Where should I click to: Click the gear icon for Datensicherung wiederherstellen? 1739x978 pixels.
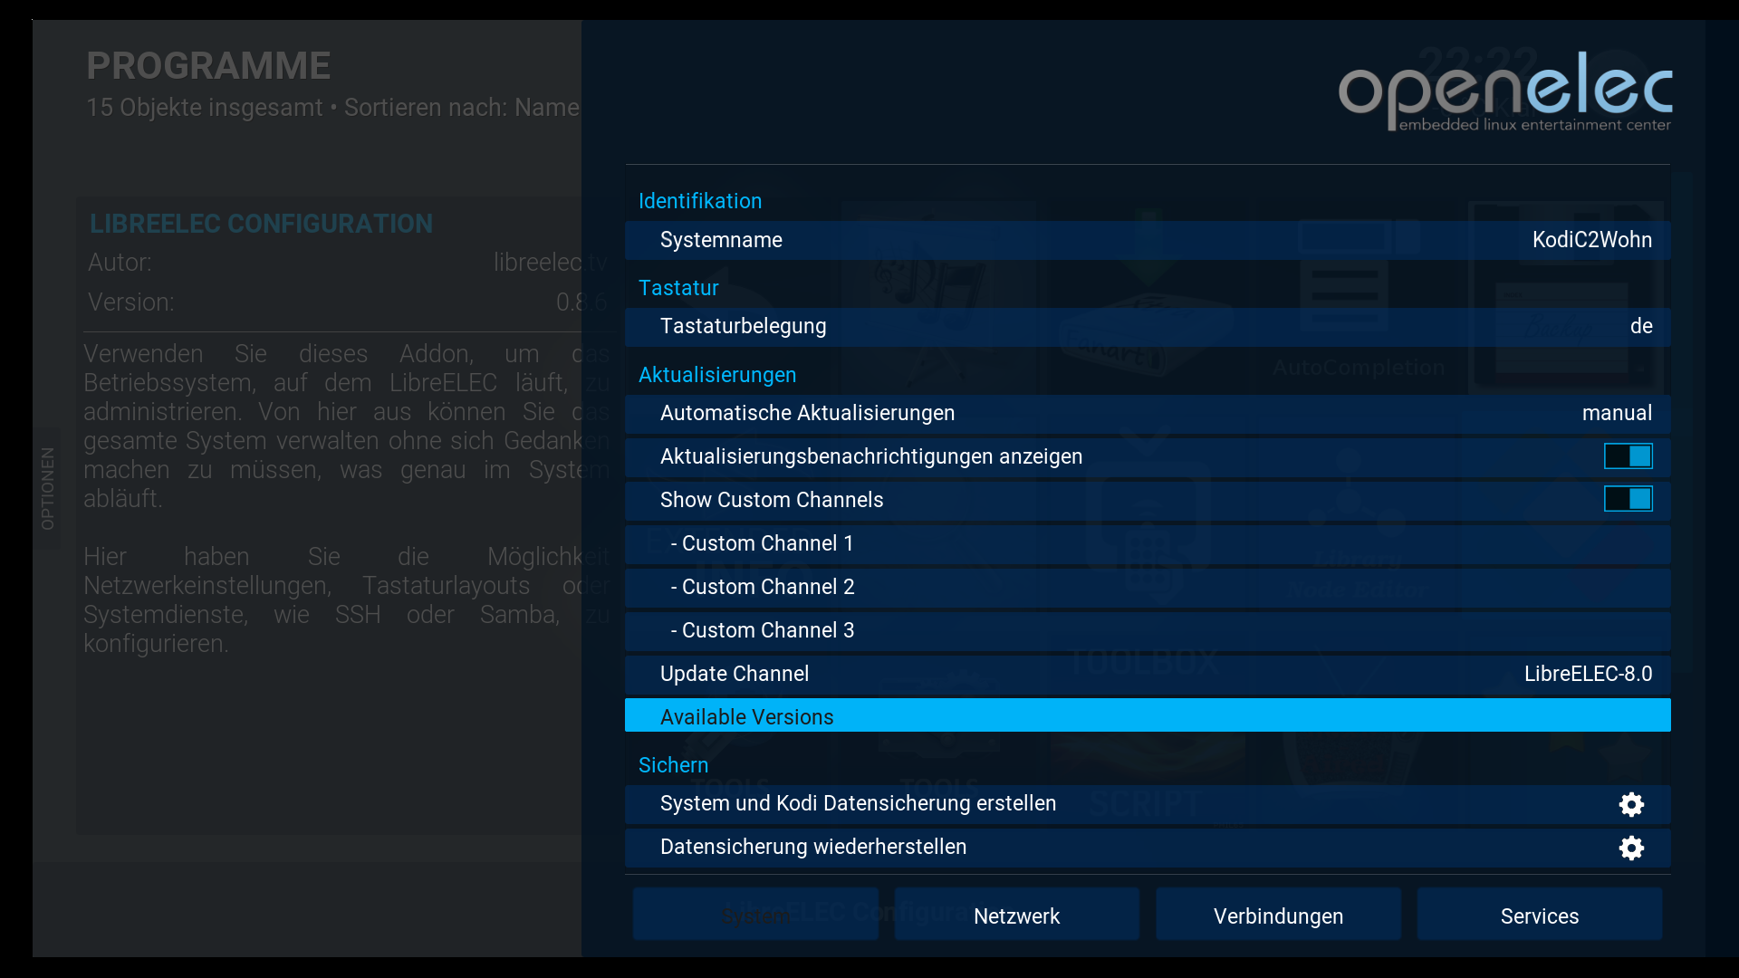[x=1631, y=848]
